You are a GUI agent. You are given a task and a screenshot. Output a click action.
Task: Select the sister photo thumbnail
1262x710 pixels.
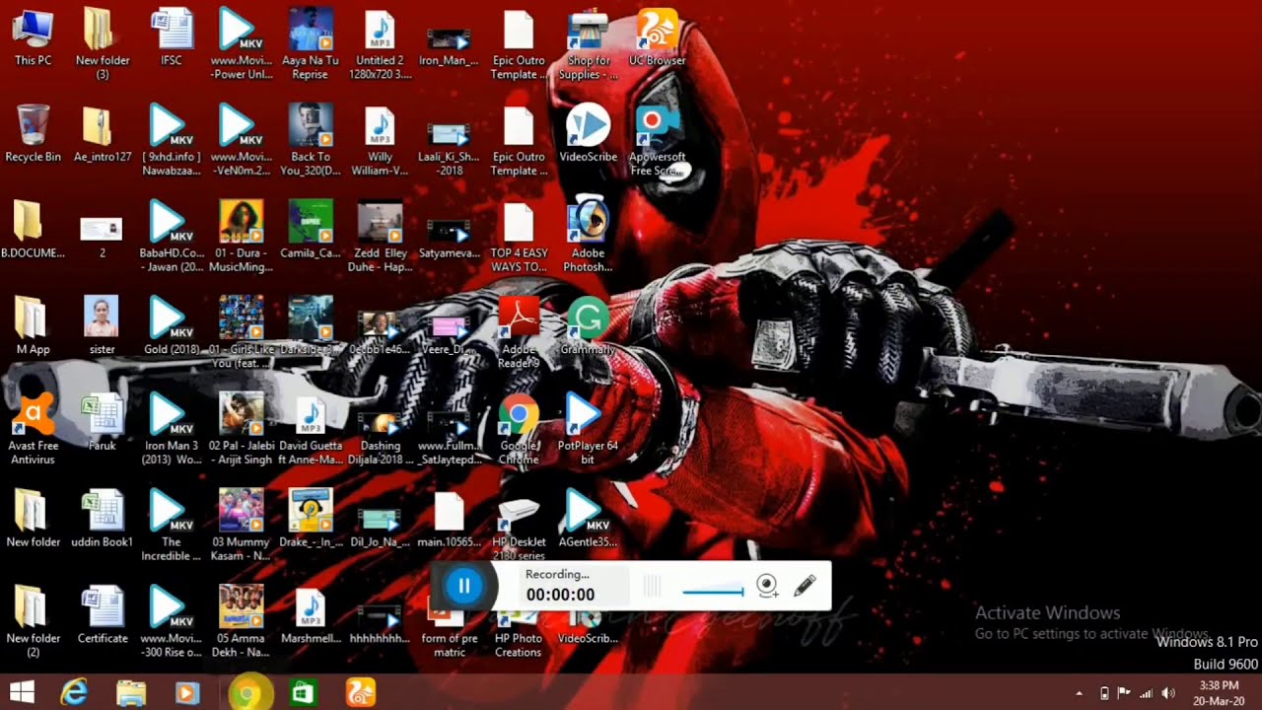[x=103, y=326]
